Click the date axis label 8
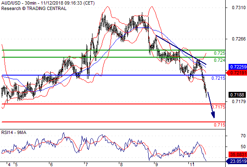The height and width of the screenshot is (167, 247). click(121, 164)
